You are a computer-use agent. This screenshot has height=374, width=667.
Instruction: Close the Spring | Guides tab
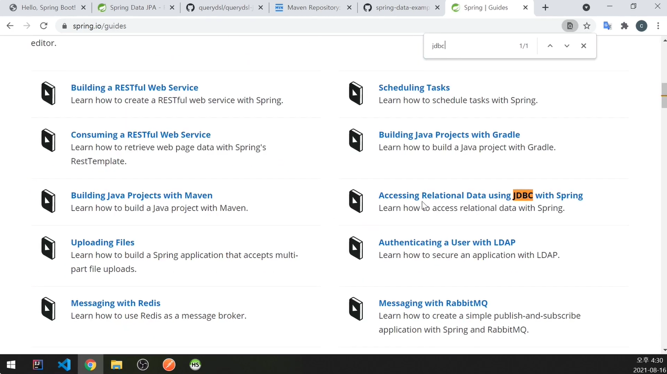click(526, 8)
